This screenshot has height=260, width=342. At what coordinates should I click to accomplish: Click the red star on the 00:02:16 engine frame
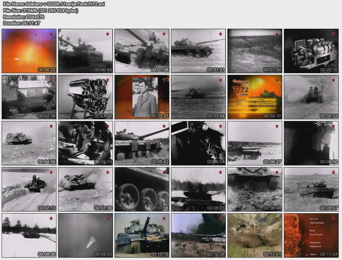(x=333, y=34)
